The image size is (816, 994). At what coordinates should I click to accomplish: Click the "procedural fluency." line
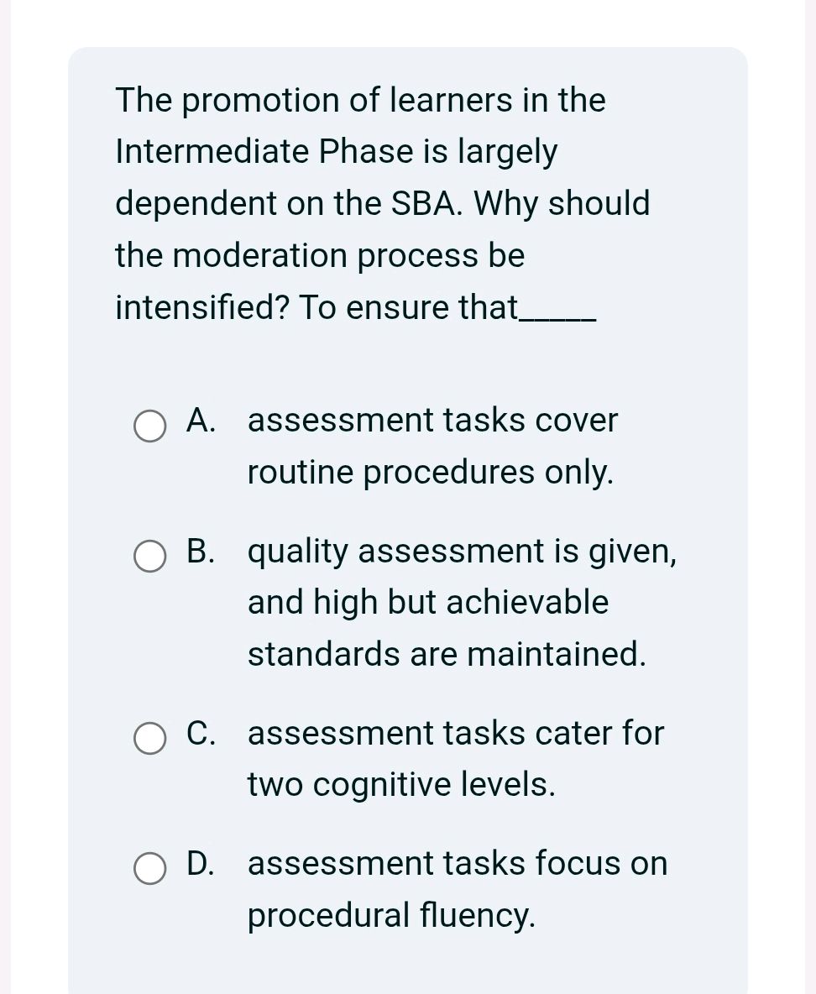(391, 915)
